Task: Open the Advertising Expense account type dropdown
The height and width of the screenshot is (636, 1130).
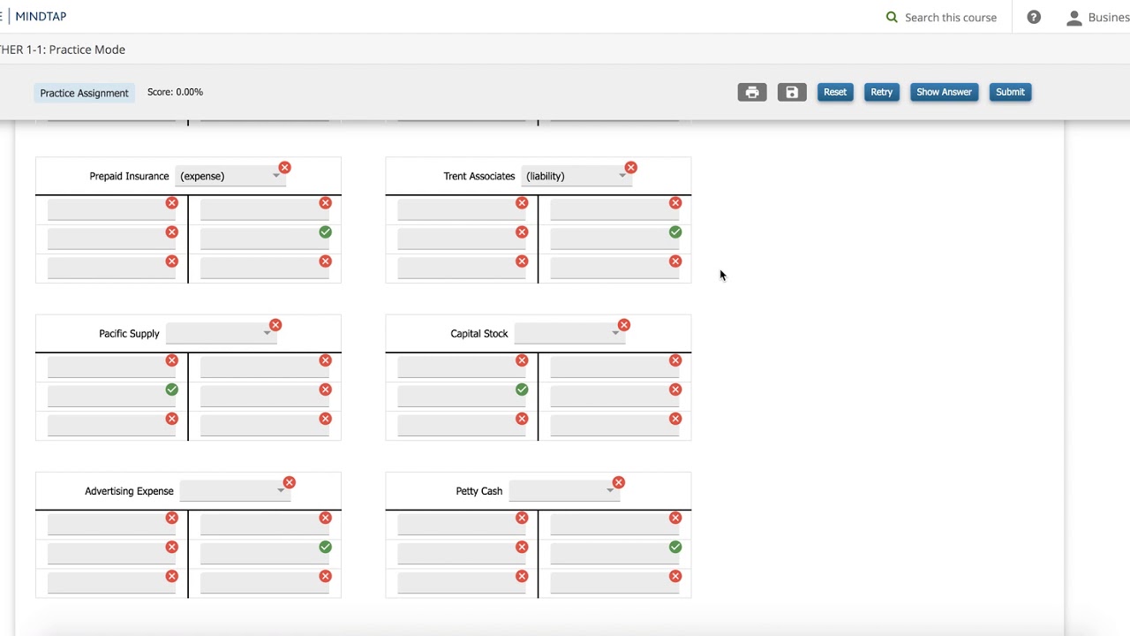Action: pyautogui.click(x=233, y=491)
